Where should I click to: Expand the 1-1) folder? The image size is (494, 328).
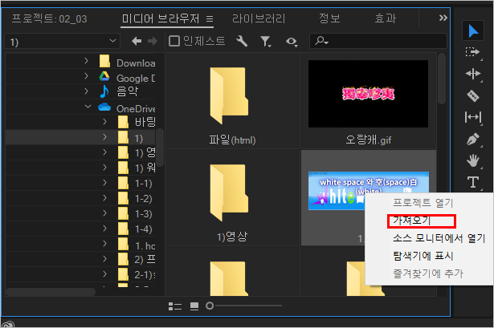[x=105, y=183]
